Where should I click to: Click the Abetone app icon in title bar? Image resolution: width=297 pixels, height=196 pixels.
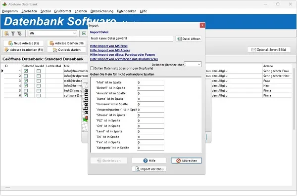[4, 4]
